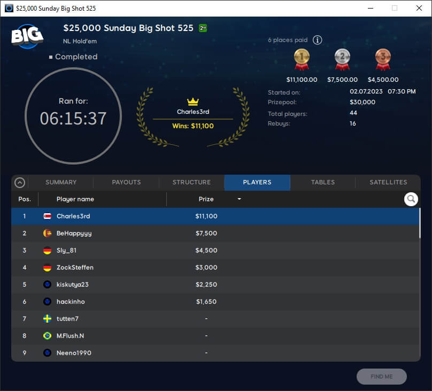This screenshot has height=391, width=432.
Task: Open the player search magnifier icon
Action: point(411,199)
